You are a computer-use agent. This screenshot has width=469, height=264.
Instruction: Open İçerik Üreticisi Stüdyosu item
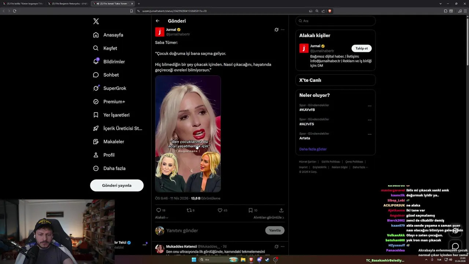point(118,128)
